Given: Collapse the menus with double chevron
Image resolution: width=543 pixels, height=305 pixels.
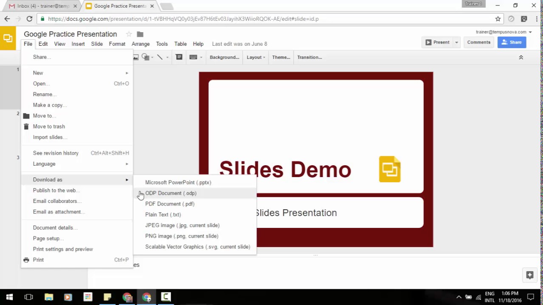Looking at the screenshot, I should coord(521,57).
